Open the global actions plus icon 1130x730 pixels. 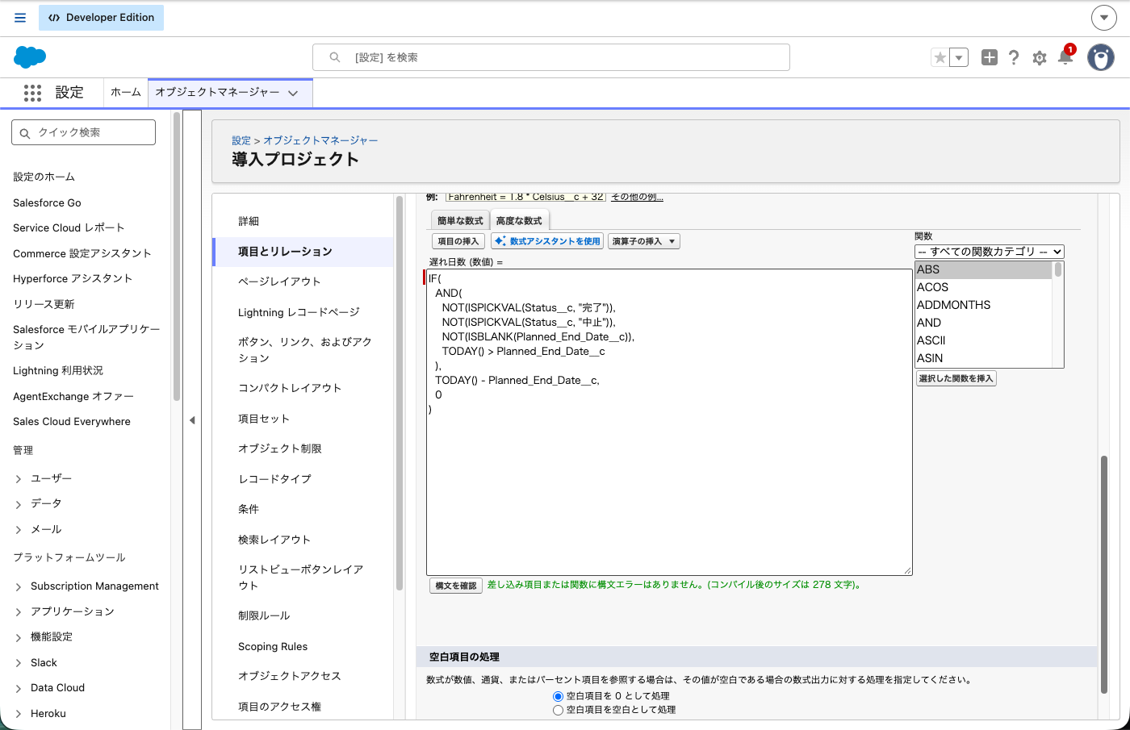990,57
